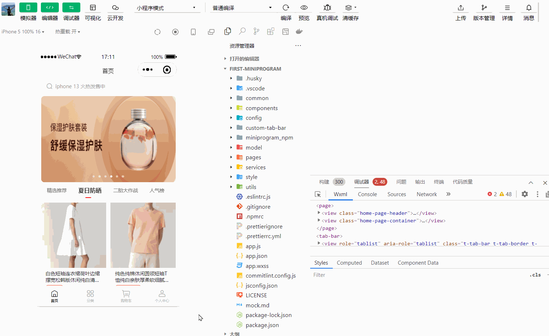Open the resource manager more-actions menu
The width and height of the screenshot is (549, 336).
(x=298, y=46)
